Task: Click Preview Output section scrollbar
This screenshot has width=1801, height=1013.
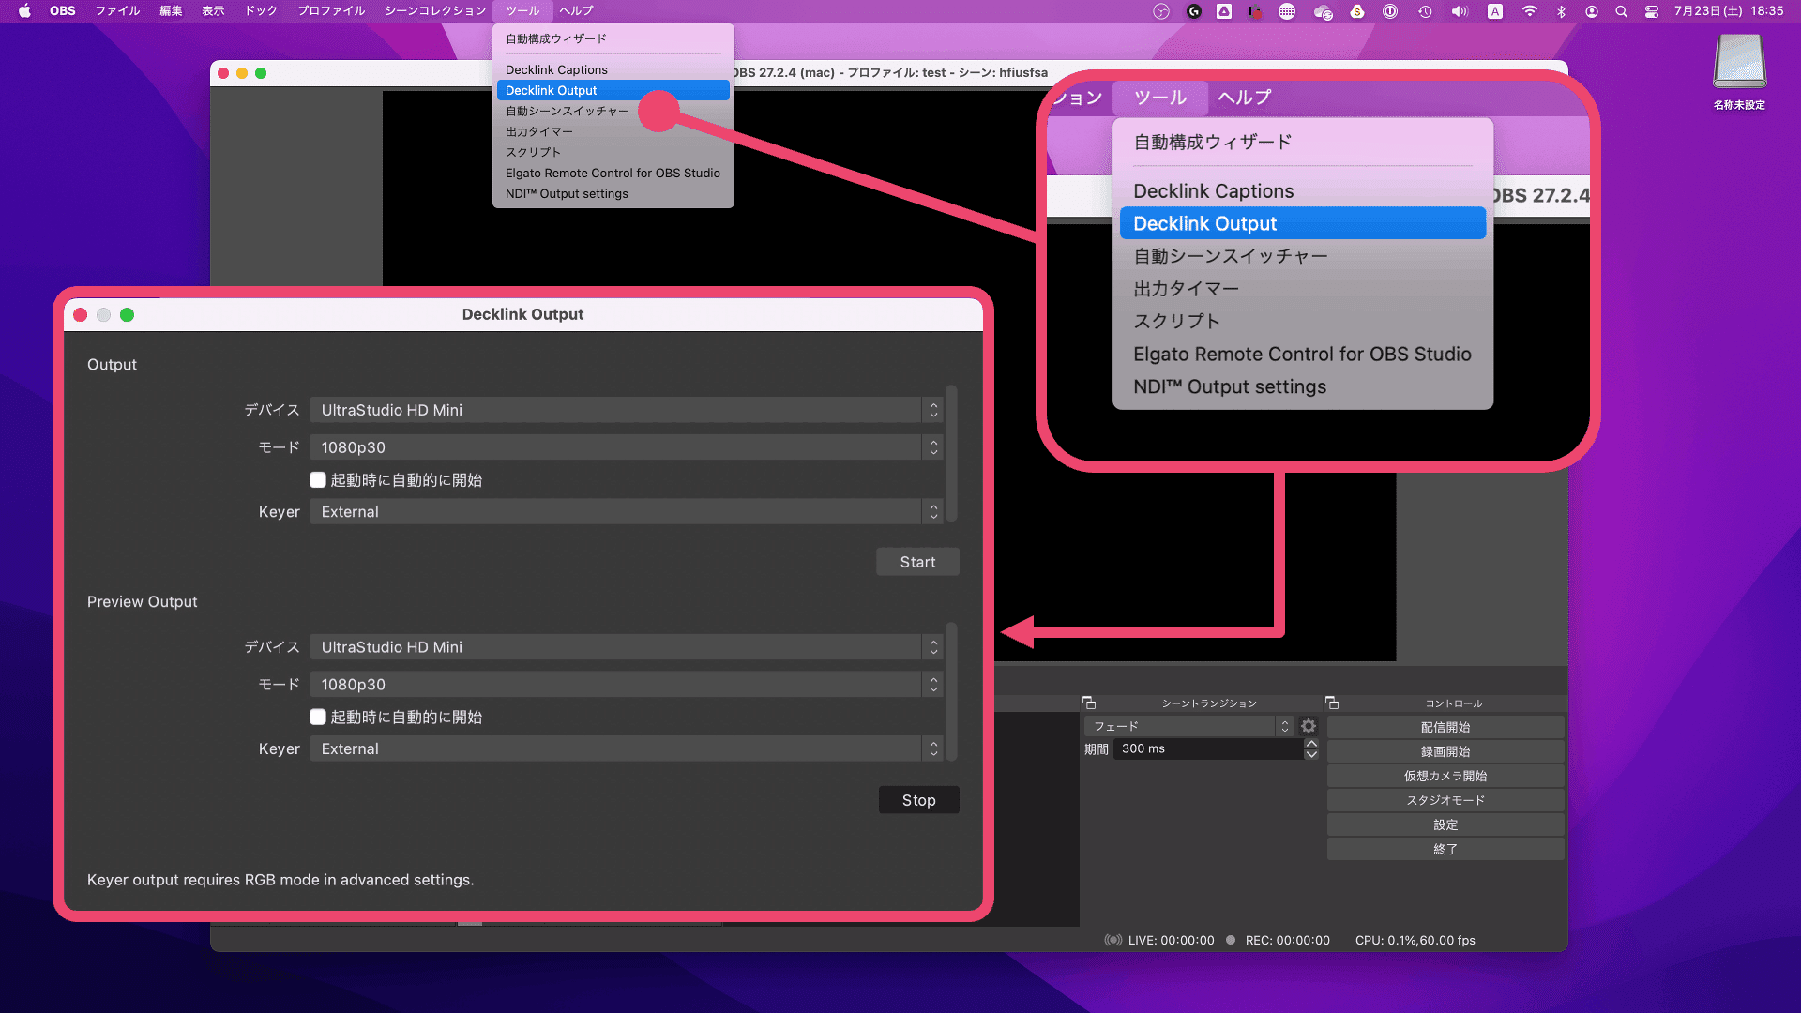Action: pos(951,691)
